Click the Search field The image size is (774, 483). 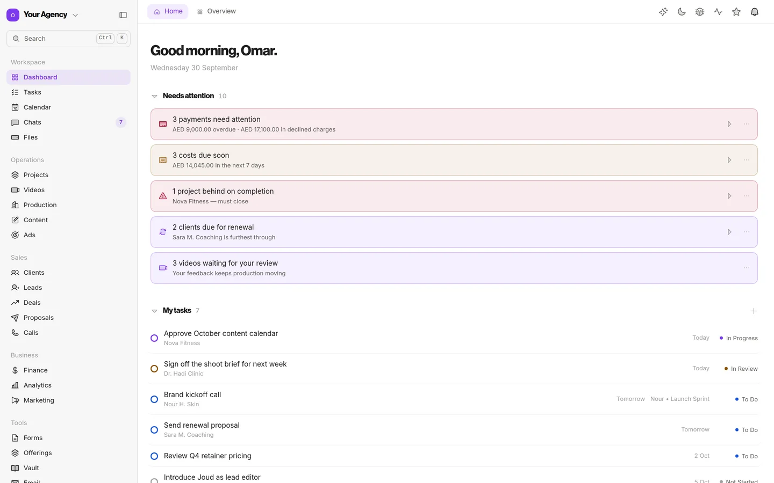click(x=68, y=39)
